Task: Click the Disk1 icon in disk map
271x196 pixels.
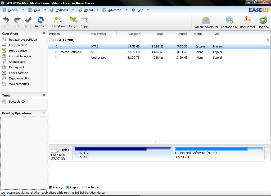Action: [x=55, y=150]
